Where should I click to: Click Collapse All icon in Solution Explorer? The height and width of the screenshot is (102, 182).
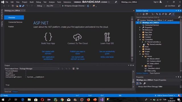click(163, 14)
